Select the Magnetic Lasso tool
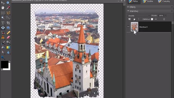Viewport: 174px width, 98px height. tap(8, 13)
